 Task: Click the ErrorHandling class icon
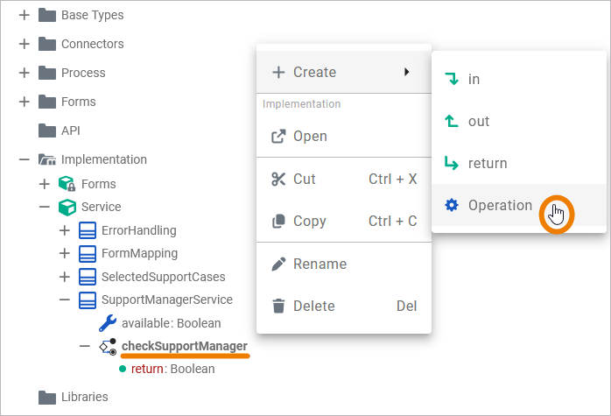88,230
